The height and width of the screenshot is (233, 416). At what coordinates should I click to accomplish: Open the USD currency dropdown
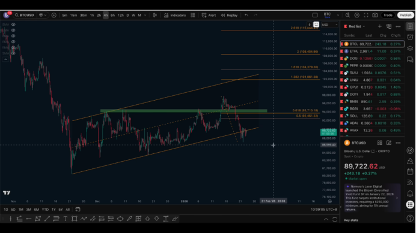pos(329,25)
